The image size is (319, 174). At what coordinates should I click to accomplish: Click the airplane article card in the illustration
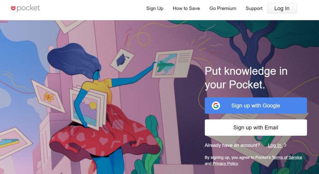(x=172, y=63)
